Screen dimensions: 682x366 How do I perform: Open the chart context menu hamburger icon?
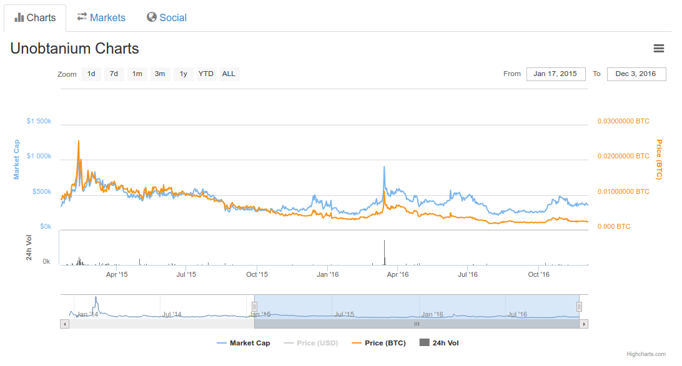click(x=658, y=49)
